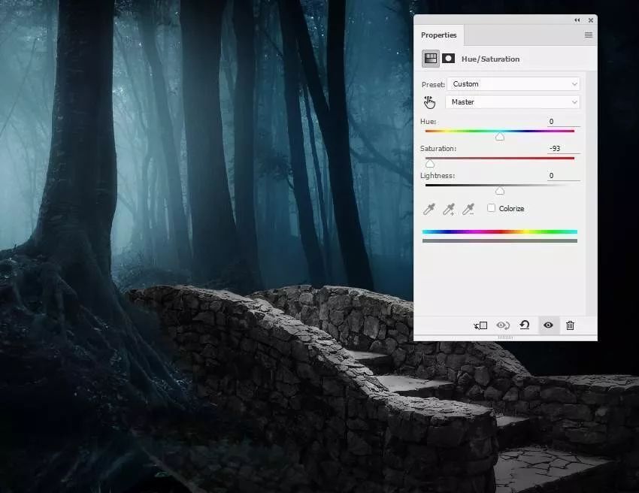Click the Lightness slider handle

500,191
